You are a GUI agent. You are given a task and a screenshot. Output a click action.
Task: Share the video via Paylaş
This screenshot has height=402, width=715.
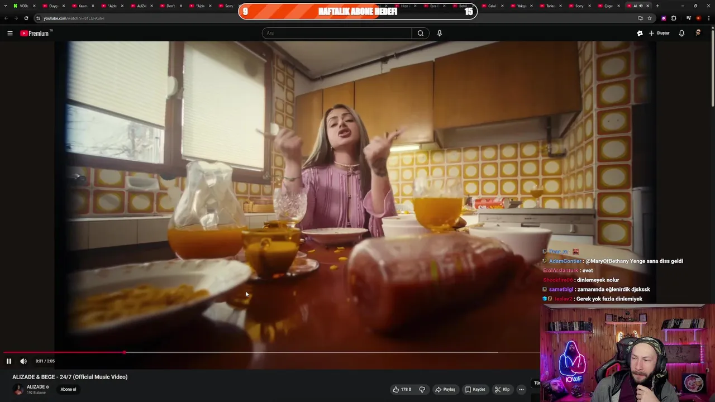point(445,389)
